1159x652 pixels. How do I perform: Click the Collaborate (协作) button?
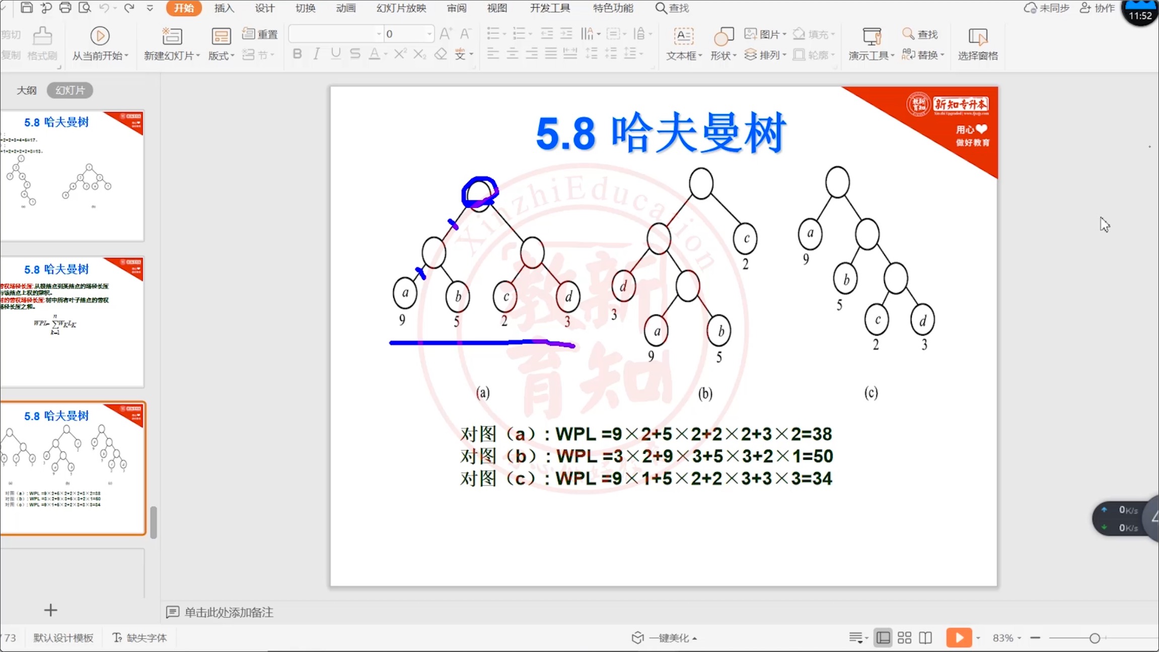(x=1098, y=8)
